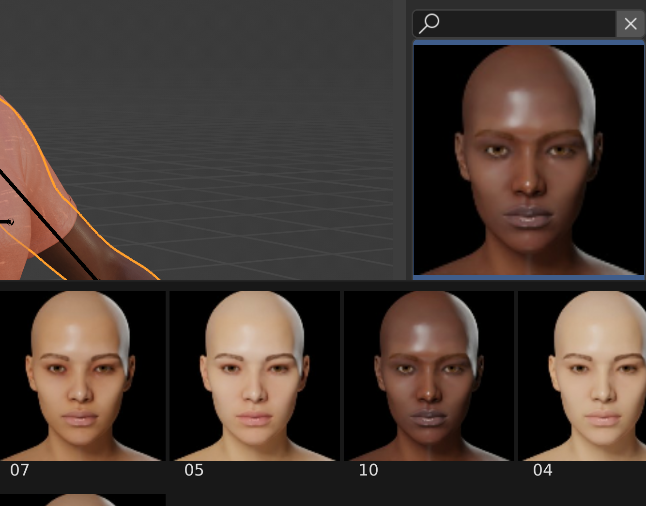The height and width of the screenshot is (506, 646).
Task: Click the "04" label under the thumbnail
Action: pyautogui.click(x=543, y=470)
